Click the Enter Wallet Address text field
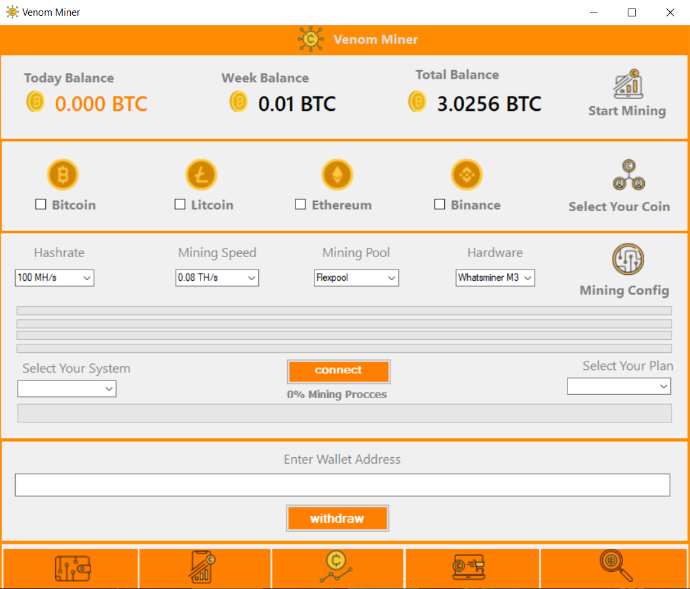The width and height of the screenshot is (690, 589). point(342,485)
